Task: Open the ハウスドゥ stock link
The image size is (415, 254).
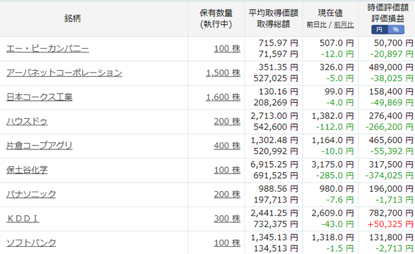Action: click(27, 121)
